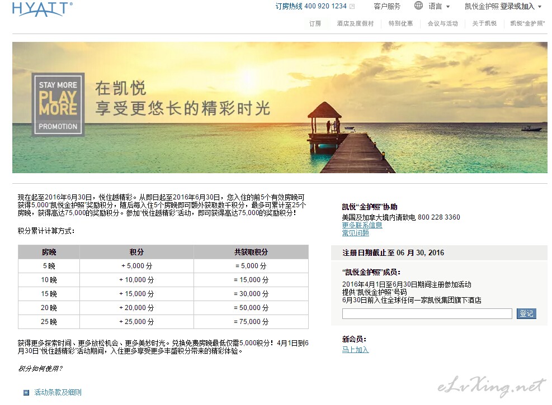The height and width of the screenshot is (405, 552).
Task: Click the heading 凯悦"金护照"协助
Action: pos(370,207)
